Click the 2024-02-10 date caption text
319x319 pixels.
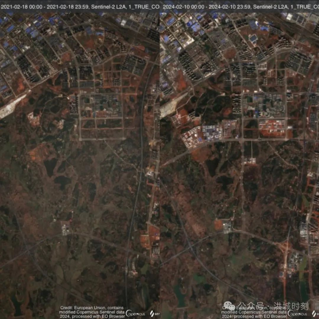coord(241,7)
